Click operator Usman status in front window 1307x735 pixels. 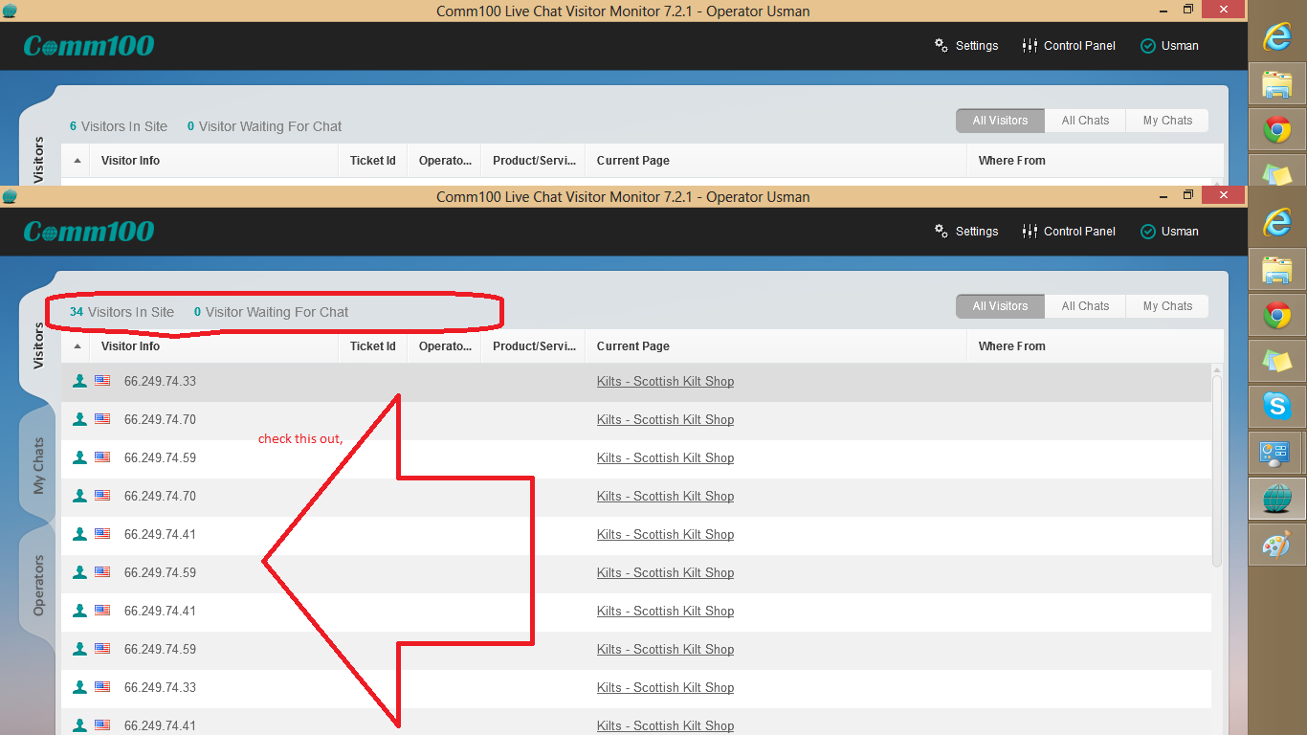coord(1169,232)
